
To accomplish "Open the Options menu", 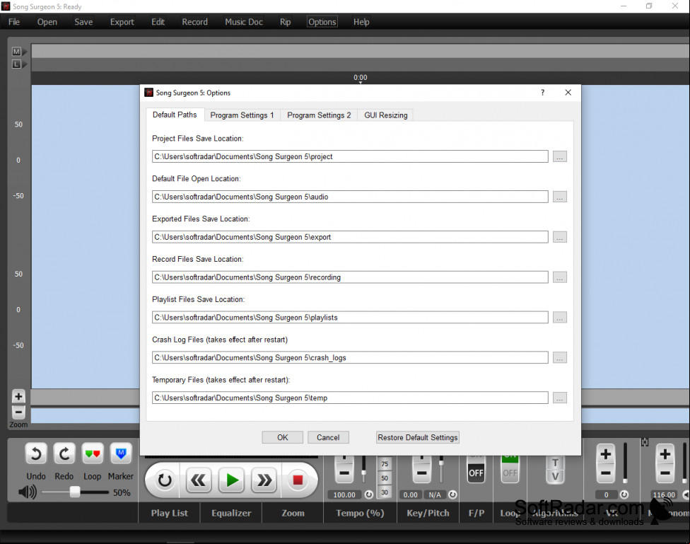I will pos(322,22).
